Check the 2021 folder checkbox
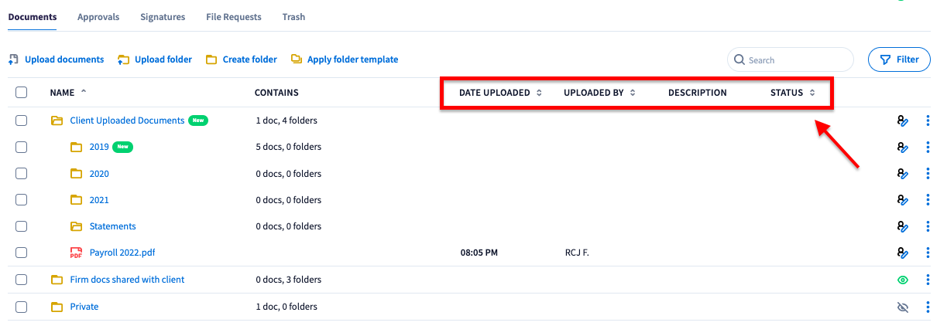 click(x=22, y=200)
